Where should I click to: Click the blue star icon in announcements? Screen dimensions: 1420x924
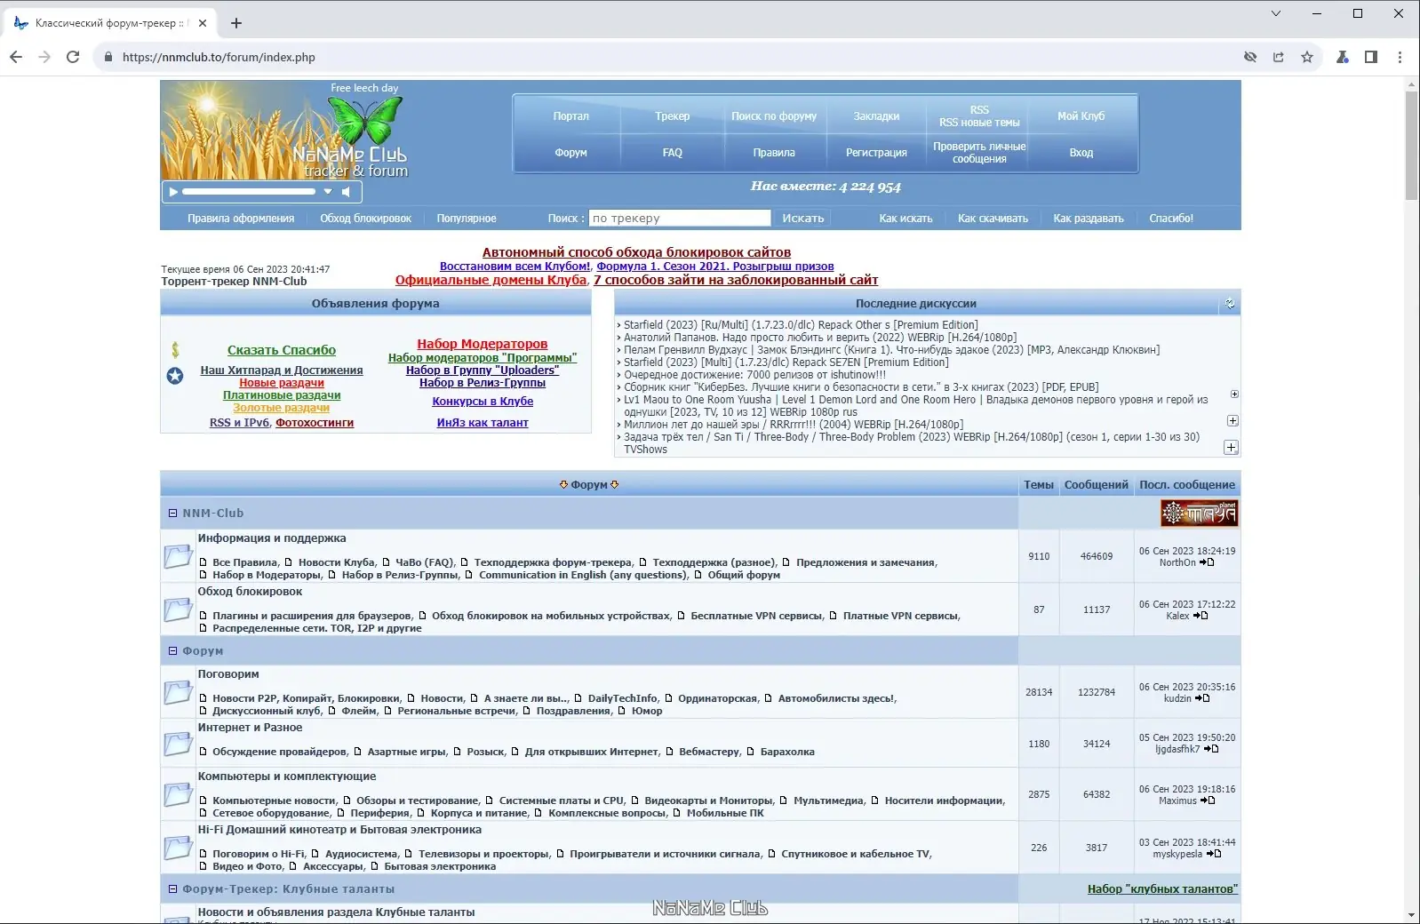175,376
